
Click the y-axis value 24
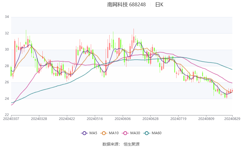[x=7, y=98]
